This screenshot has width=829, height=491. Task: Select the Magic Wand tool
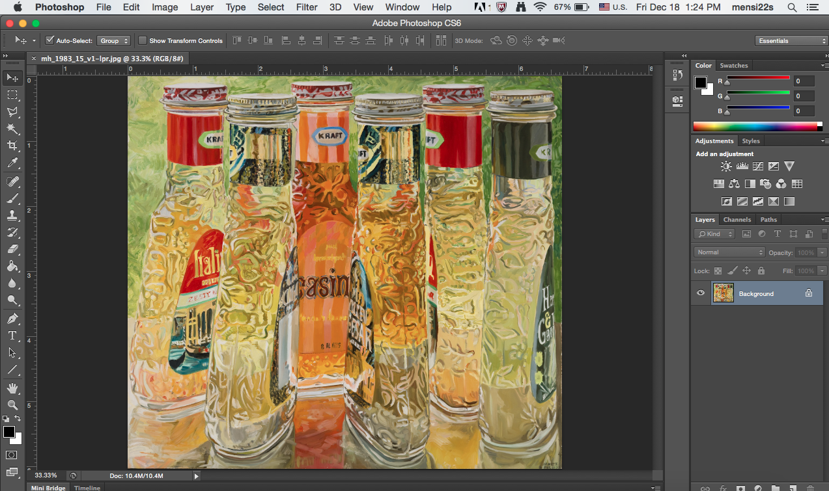(x=12, y=128)
